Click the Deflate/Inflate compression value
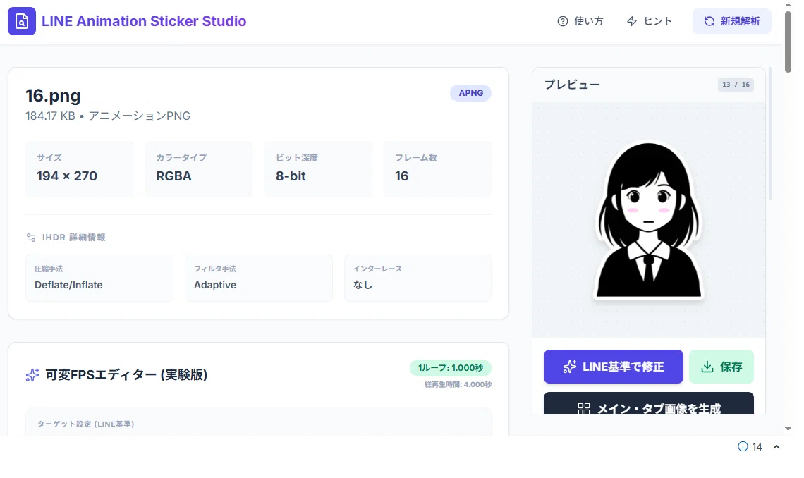Image resolution: width=804 pixels, height=478 pixels. pyautogui.click(x=68, y=285)
